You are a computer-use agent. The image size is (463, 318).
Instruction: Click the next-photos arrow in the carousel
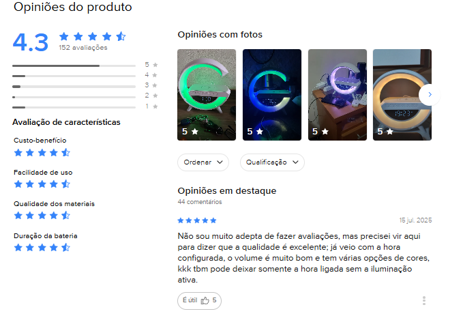pyautogui.click(x=430, y=95)
